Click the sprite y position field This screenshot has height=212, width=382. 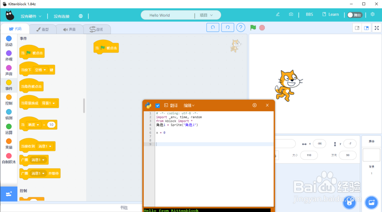350,144
